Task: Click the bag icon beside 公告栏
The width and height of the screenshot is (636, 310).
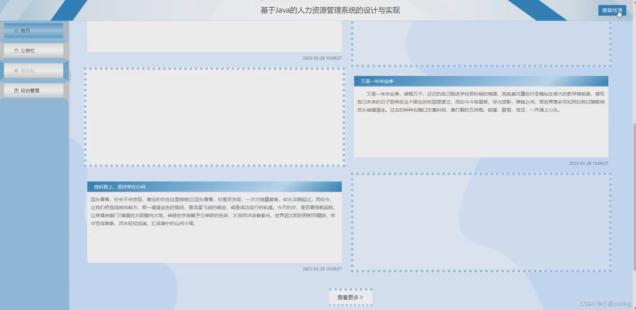Action: [16, 51]
